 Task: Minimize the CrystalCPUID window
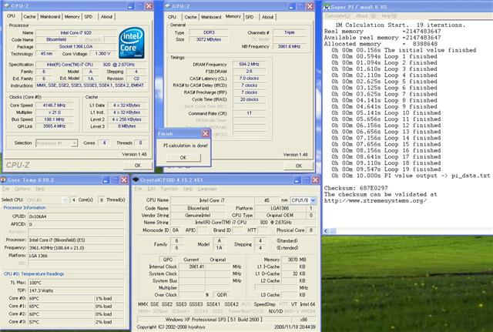[x=297, y=180]
